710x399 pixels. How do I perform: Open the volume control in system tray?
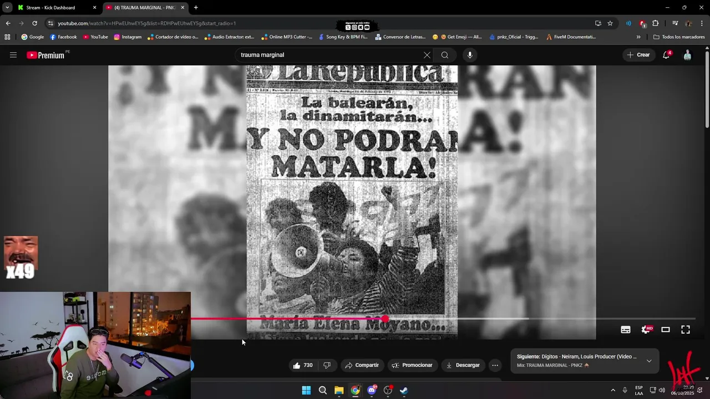click(662, 390)
